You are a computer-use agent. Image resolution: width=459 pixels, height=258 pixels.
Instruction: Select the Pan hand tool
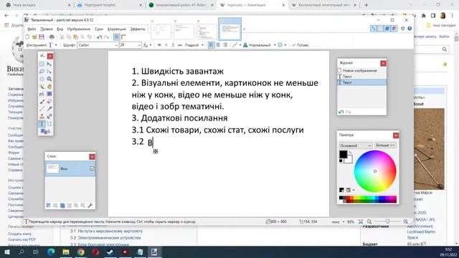coord(49,87)
